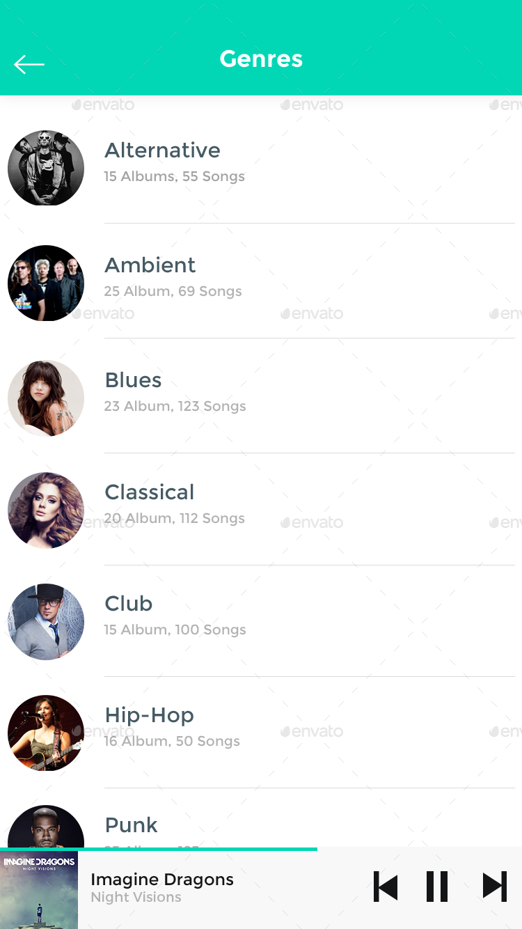Click the Night Visions album art thumbnail
This screenshot has width=522, height=929.
pyautogui.click(x=39, y=889)
